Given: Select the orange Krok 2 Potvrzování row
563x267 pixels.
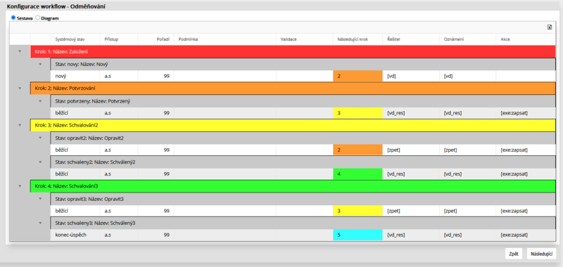Looking at the screenshot, I should 293,89.
